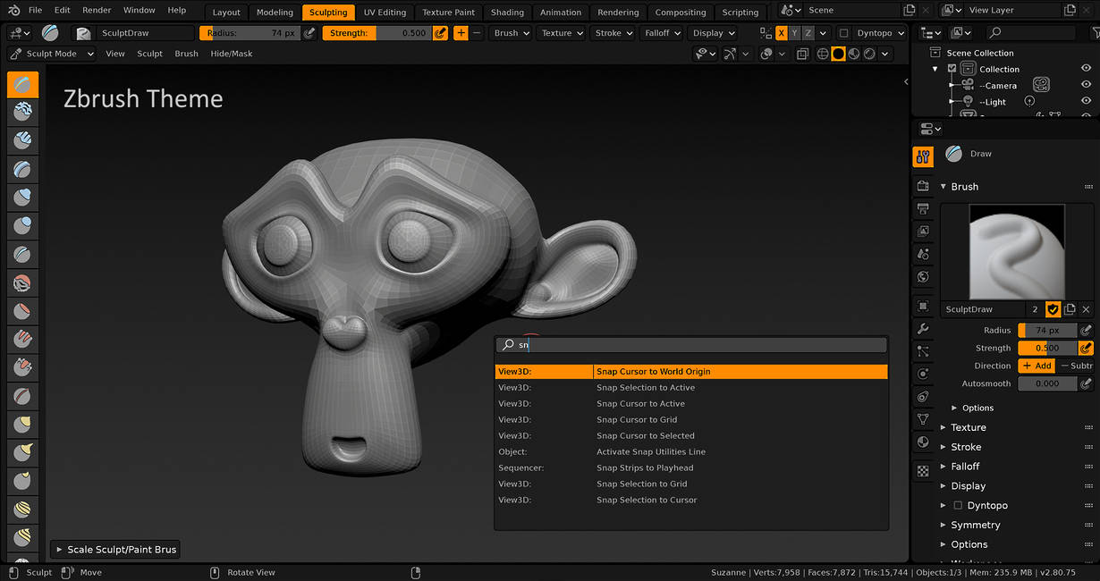This screenshot has width=1100, height=581.
Task: Hide the Collection using its eye icon
Action: coord(1086,69)
